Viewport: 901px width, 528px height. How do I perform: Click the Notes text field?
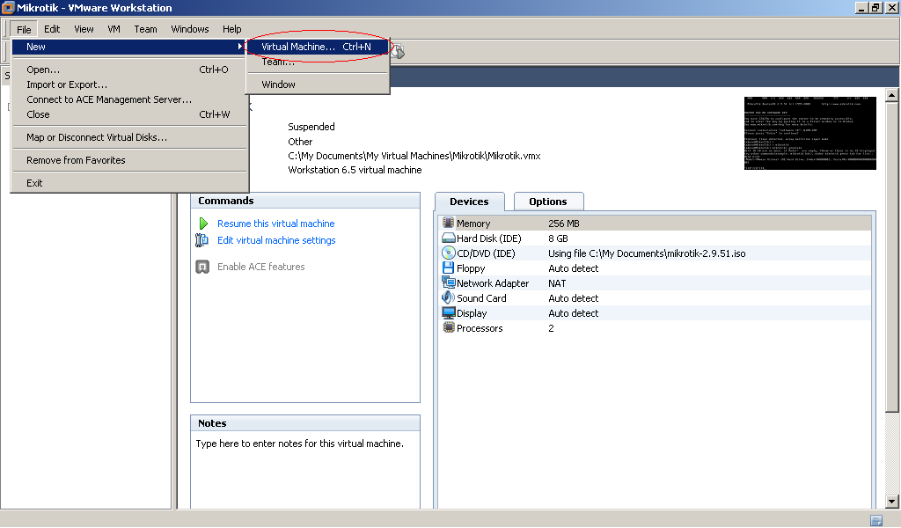coord(305,470)
